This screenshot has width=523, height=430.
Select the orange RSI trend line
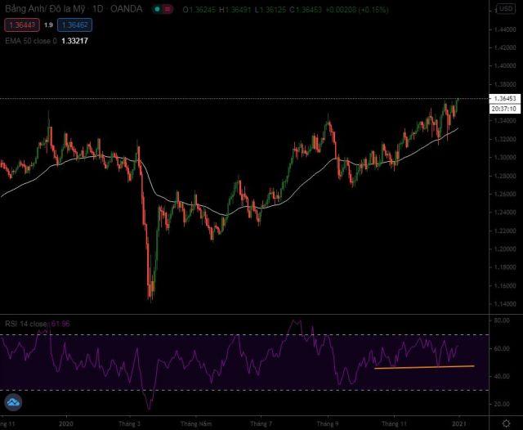(424, 367)
